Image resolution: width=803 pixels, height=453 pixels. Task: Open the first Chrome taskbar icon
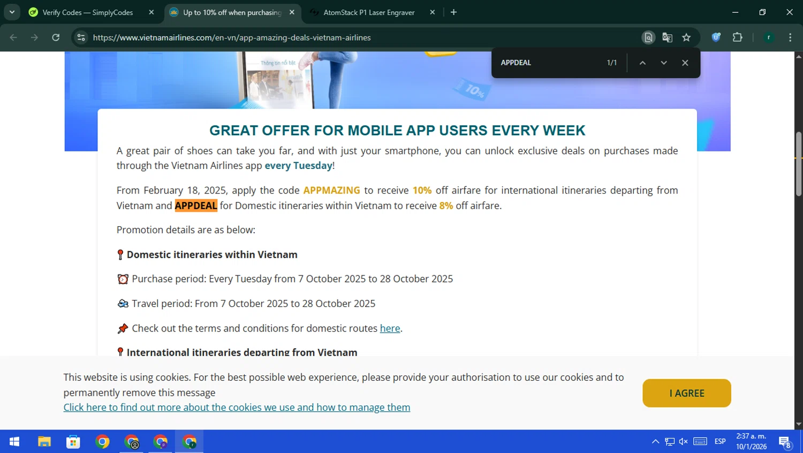pos(102,441)
